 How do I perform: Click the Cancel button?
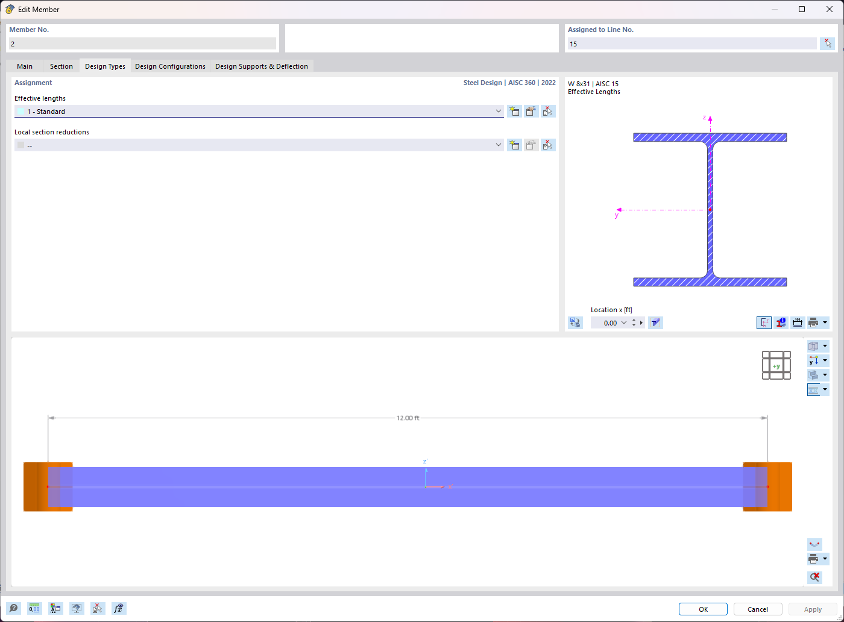(x=758, y=609)
